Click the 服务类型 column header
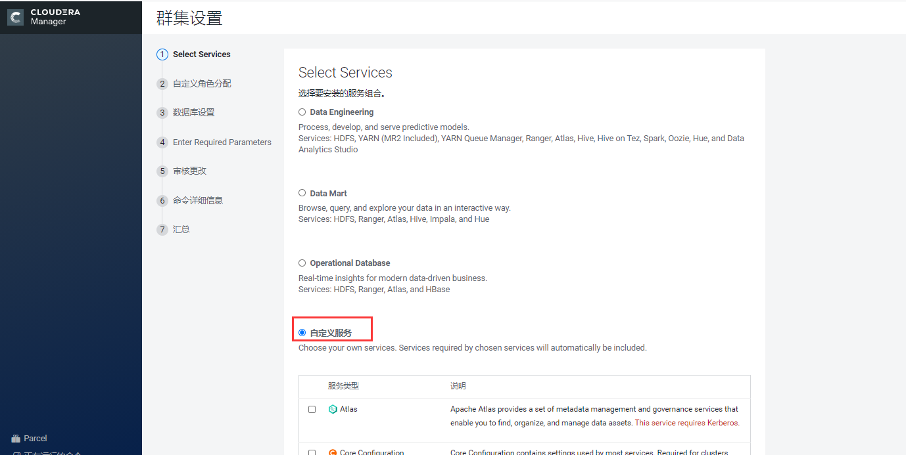Viewport: 906px width, 455px height. pyautogui.click(x=343, y=386)
